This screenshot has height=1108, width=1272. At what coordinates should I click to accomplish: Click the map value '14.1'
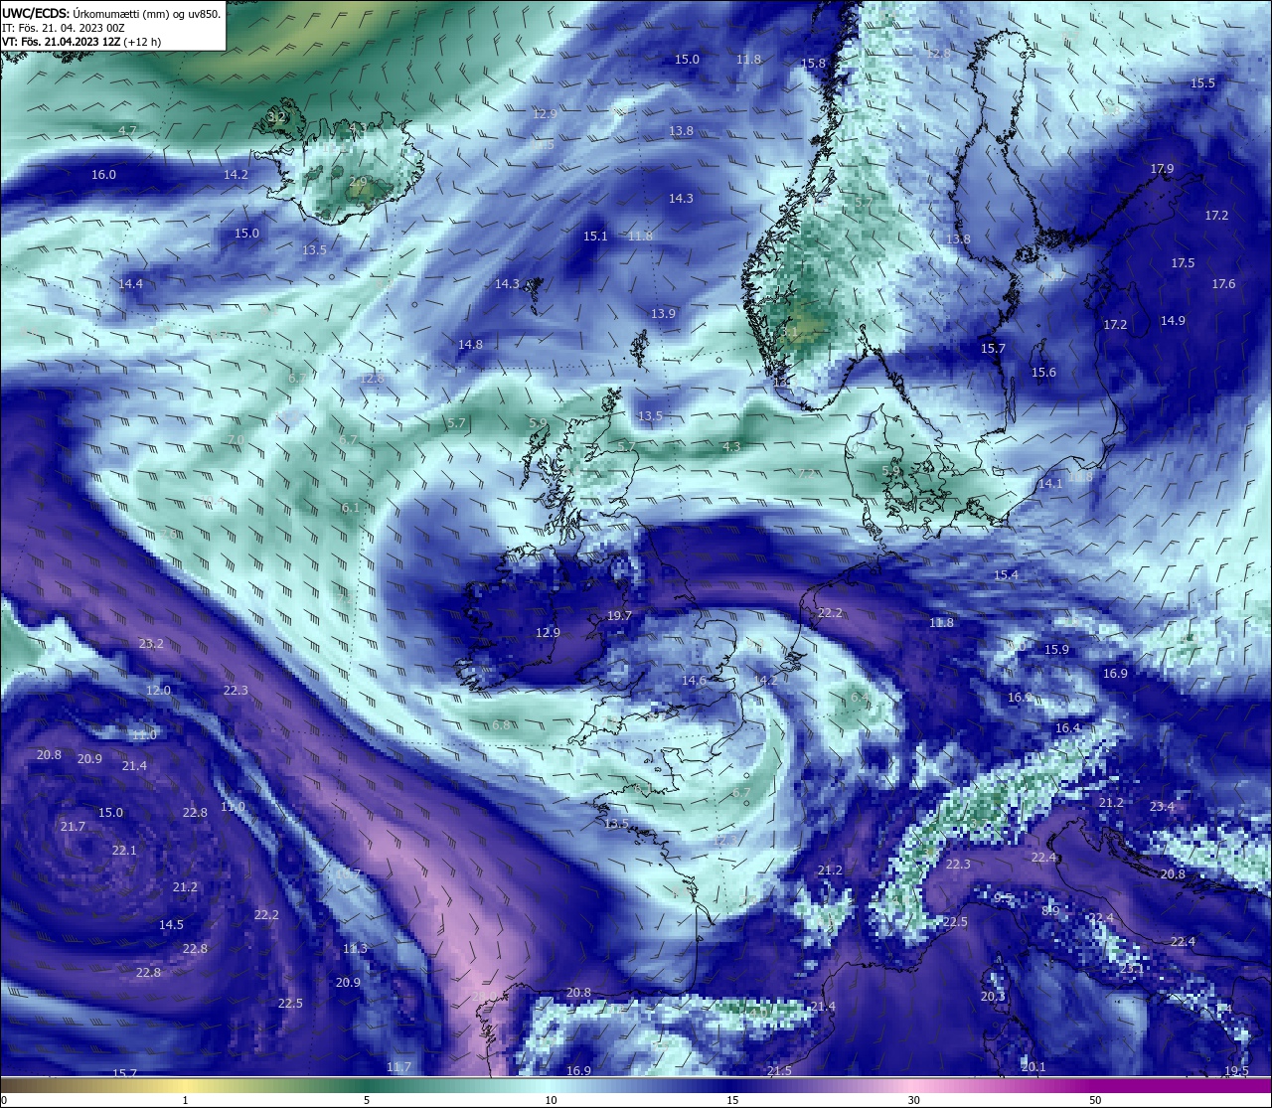click(1050, 484)
